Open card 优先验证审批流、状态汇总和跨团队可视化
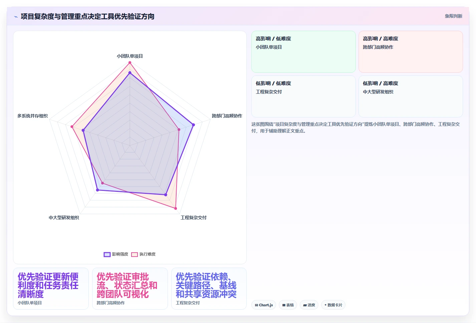This screenshot has width=476, height=323. click(130, 289)
